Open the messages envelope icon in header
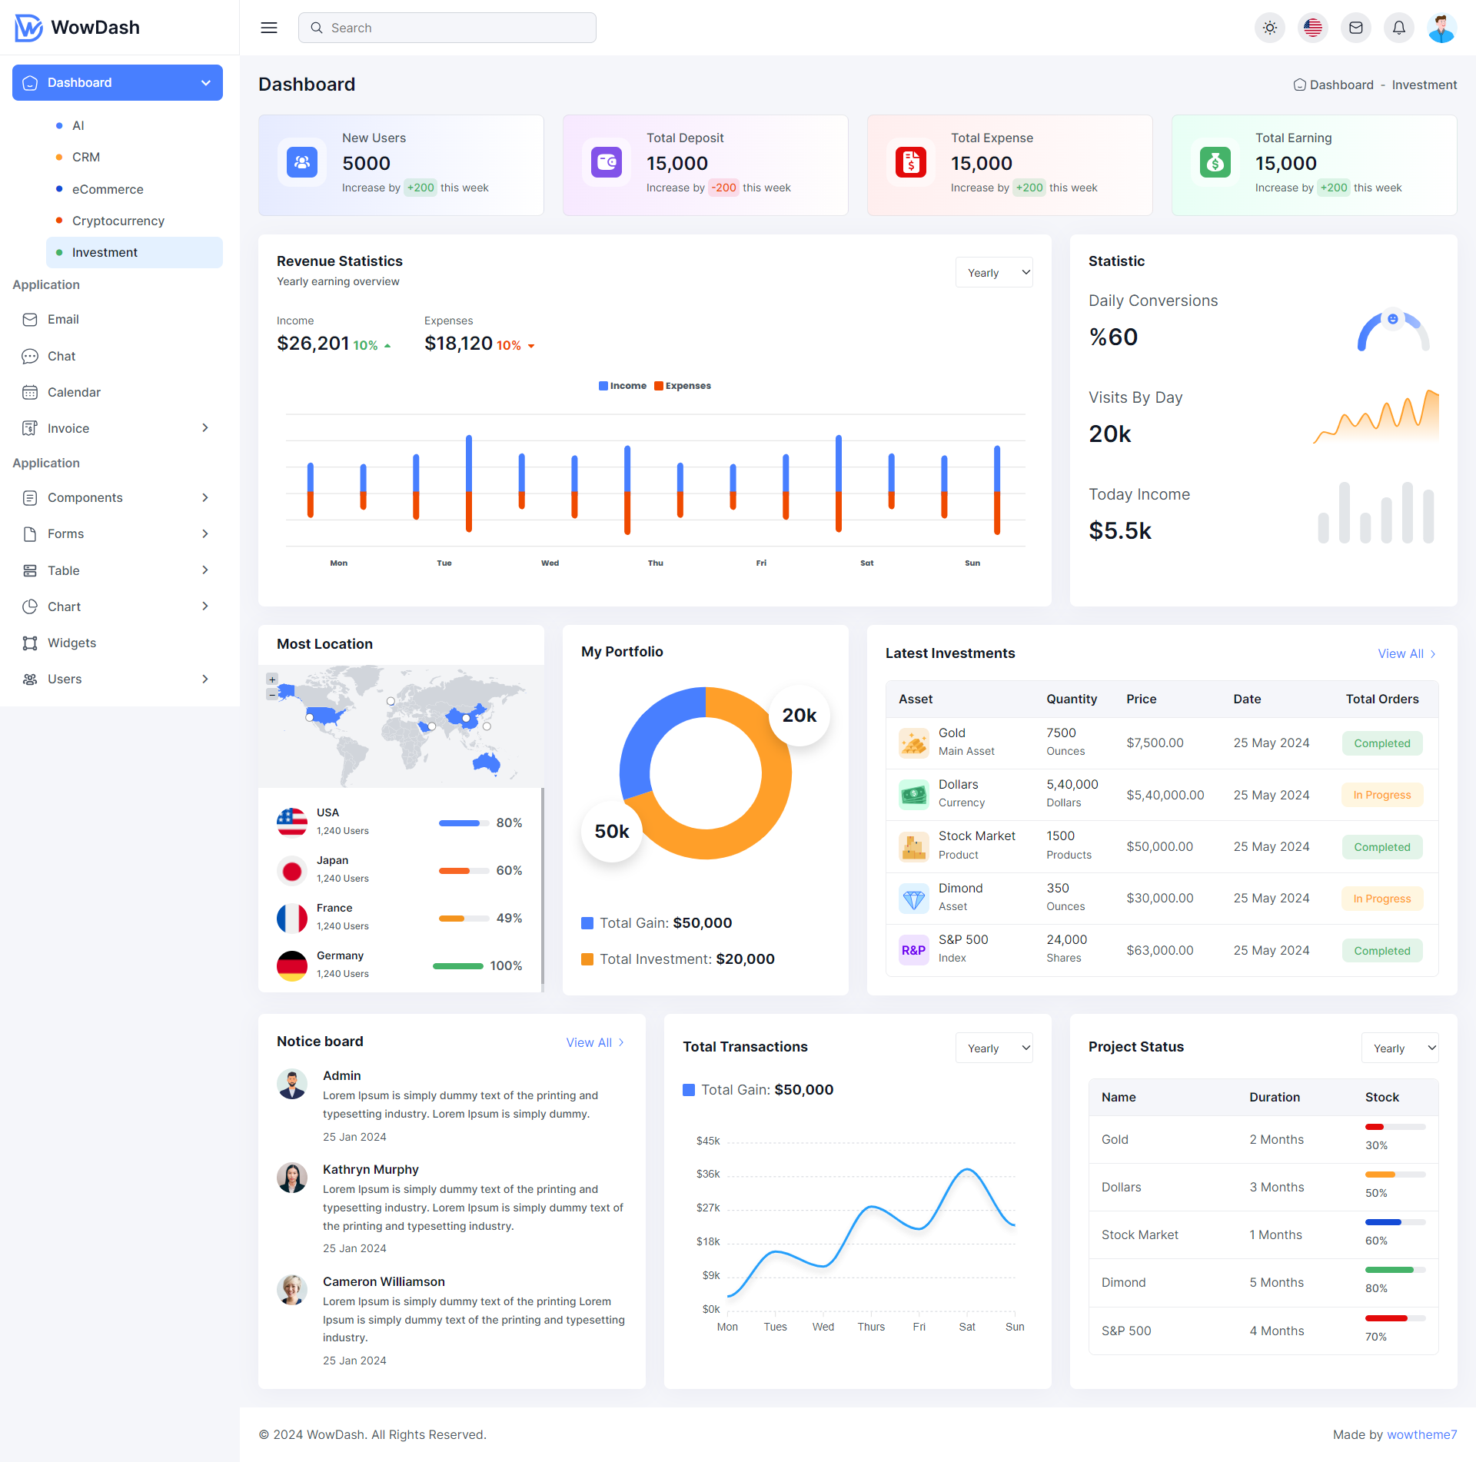Screen dimensions: 1476x1462 (x=1356, y=27)
